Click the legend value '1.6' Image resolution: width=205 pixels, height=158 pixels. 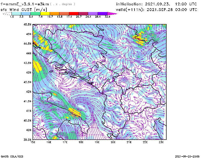click(x=12, y=17)
